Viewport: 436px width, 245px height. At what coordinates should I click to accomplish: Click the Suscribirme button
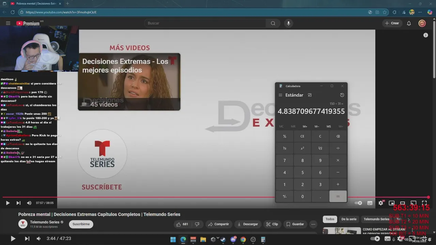tap(81, 224)
